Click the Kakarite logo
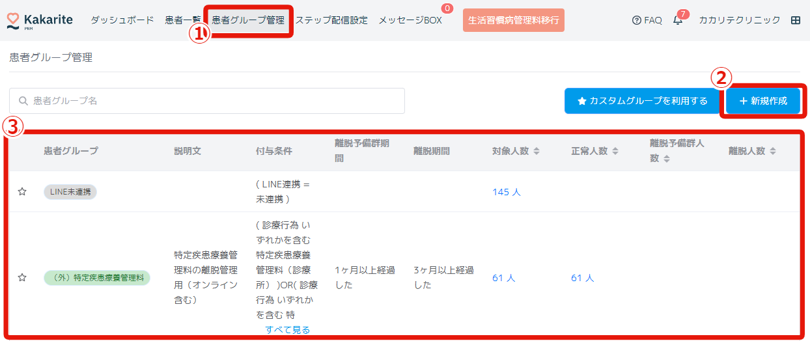 coord(40,20)
